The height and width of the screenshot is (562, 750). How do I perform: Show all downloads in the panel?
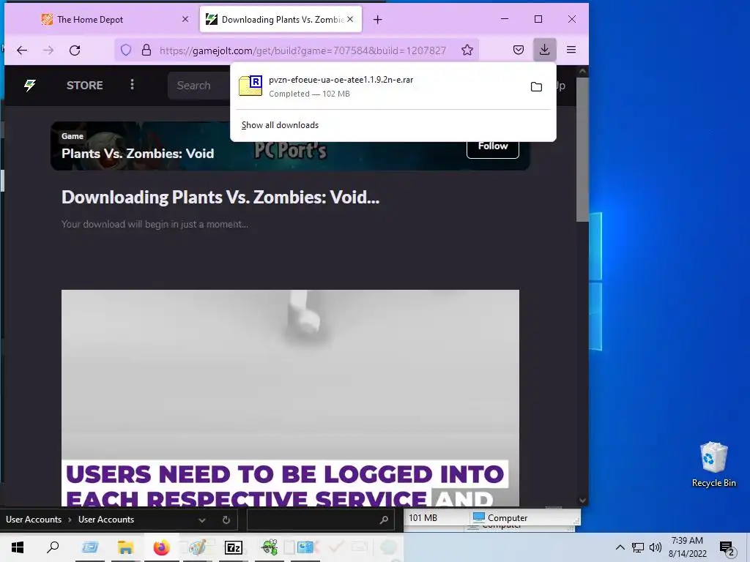click(280, 125)
